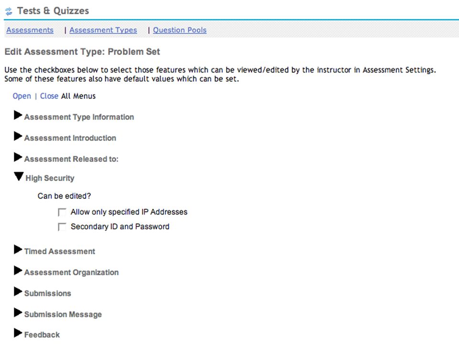This screenshot has width=459, height=344.
Task: Check Allow only specified IP Addresses
Action: click(62, 212)
